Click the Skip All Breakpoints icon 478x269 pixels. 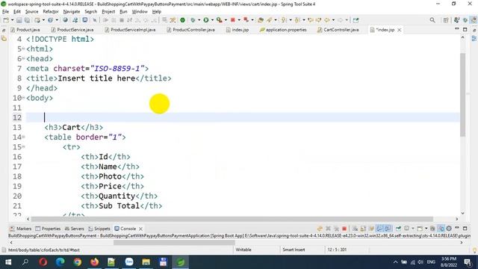(95, 20)
